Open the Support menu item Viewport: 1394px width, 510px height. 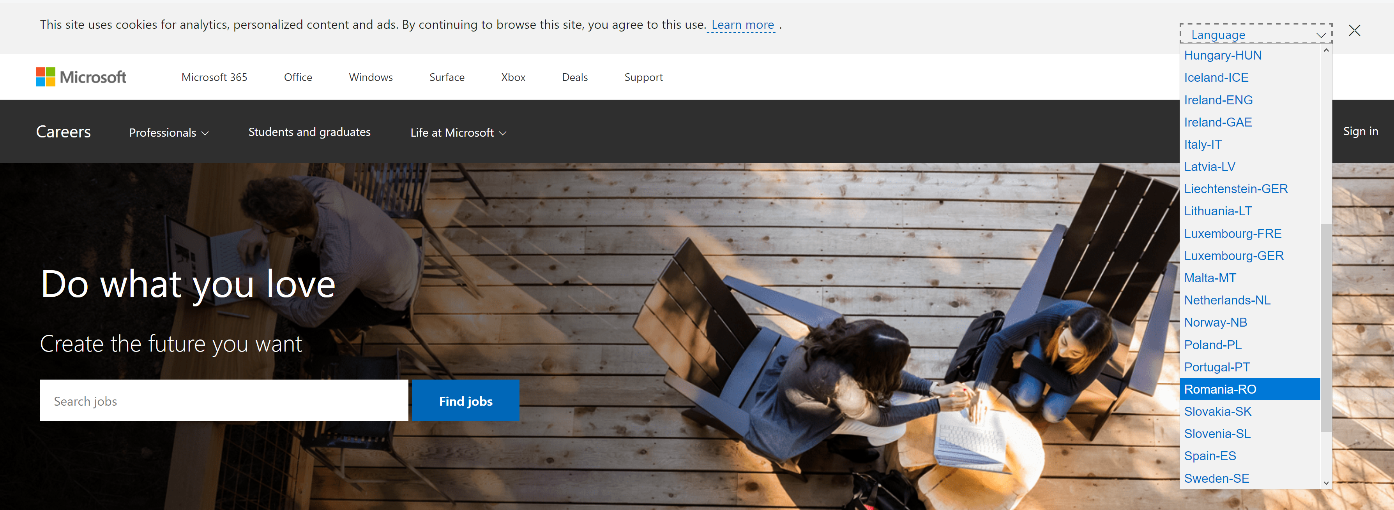643,77
